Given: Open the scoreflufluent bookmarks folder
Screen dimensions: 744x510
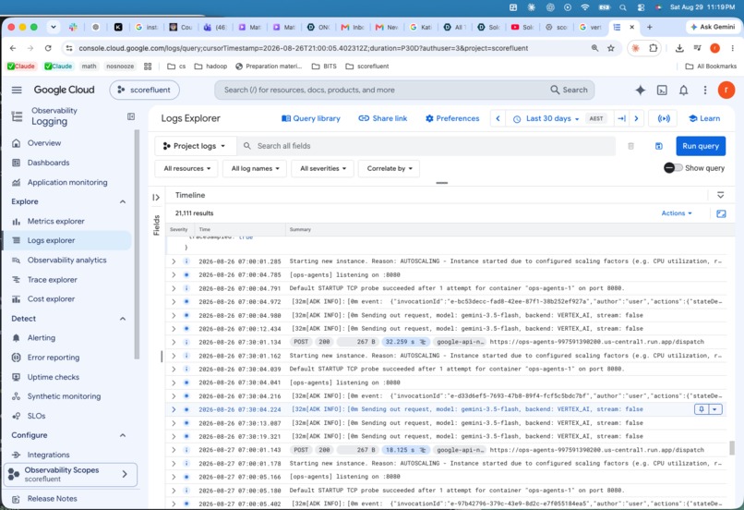Looking at the screenshot, I should 367,67.
